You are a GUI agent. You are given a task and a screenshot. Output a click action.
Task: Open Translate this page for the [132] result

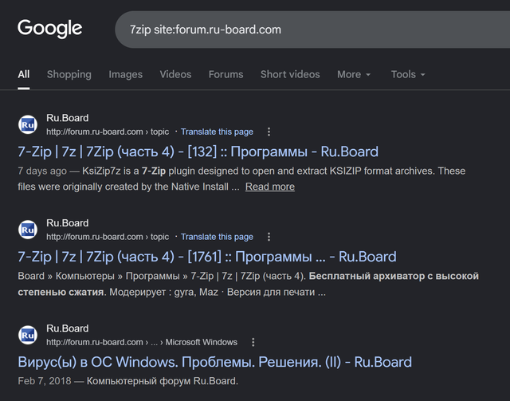click(217, 132)
